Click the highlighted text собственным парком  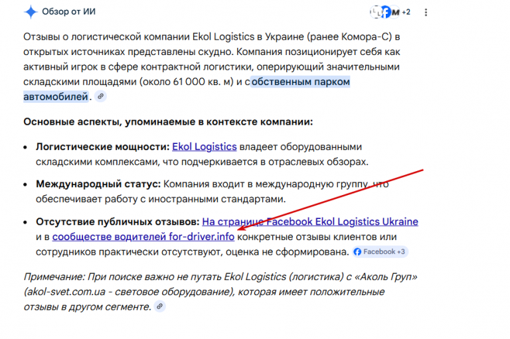[x=300, y=82]
